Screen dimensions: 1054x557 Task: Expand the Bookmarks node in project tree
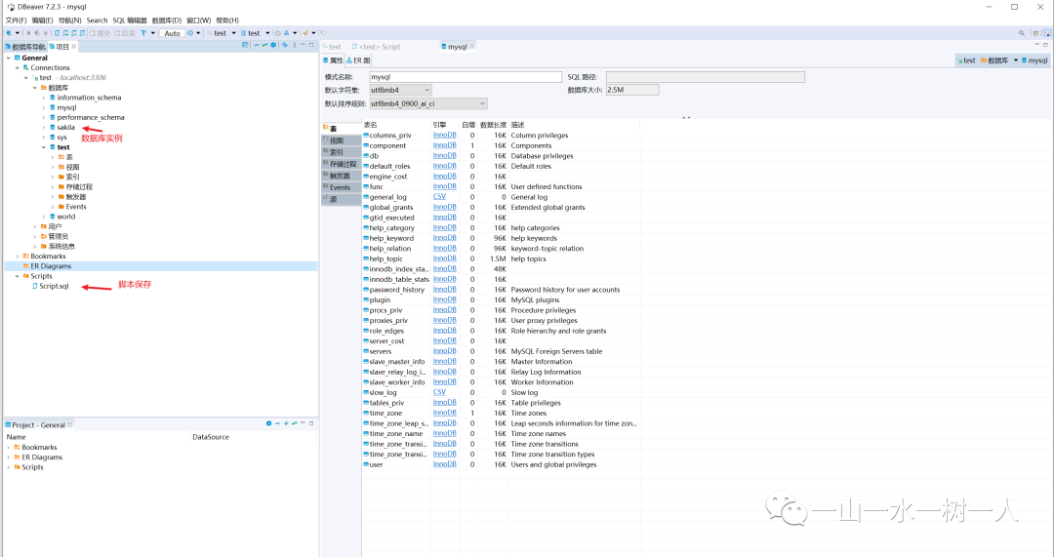click(18, 256)
